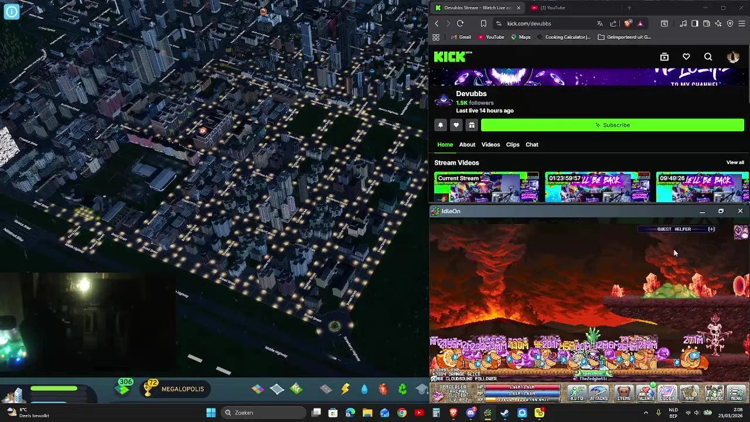Toggle the browser sidebar panel

pyautogui.click(x=694, y=23)
